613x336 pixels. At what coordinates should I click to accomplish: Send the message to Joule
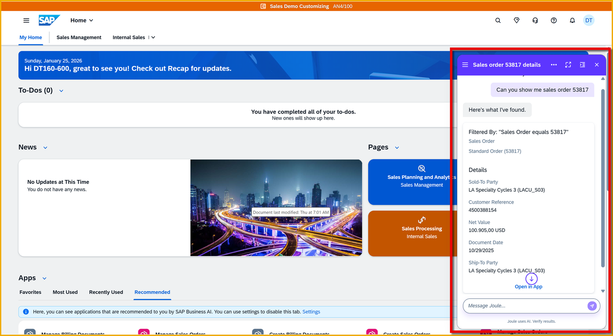point(592,306)
